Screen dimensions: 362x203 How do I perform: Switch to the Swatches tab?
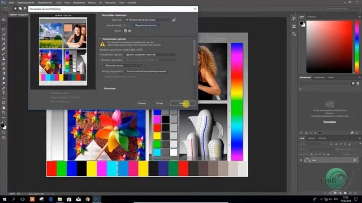tap(312, 16)
